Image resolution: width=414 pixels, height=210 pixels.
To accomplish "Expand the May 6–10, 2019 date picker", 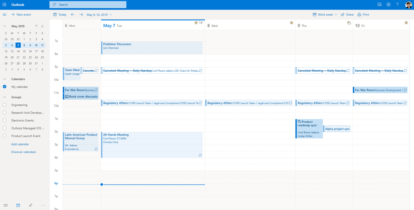I will click(99, 14).
